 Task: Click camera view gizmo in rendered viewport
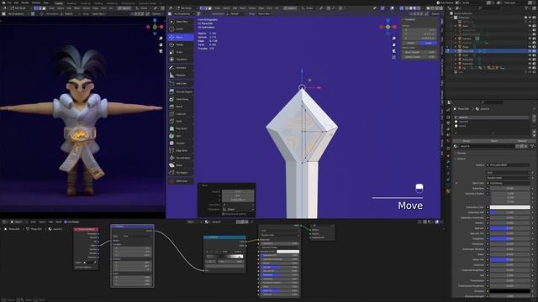click(161, 50)
